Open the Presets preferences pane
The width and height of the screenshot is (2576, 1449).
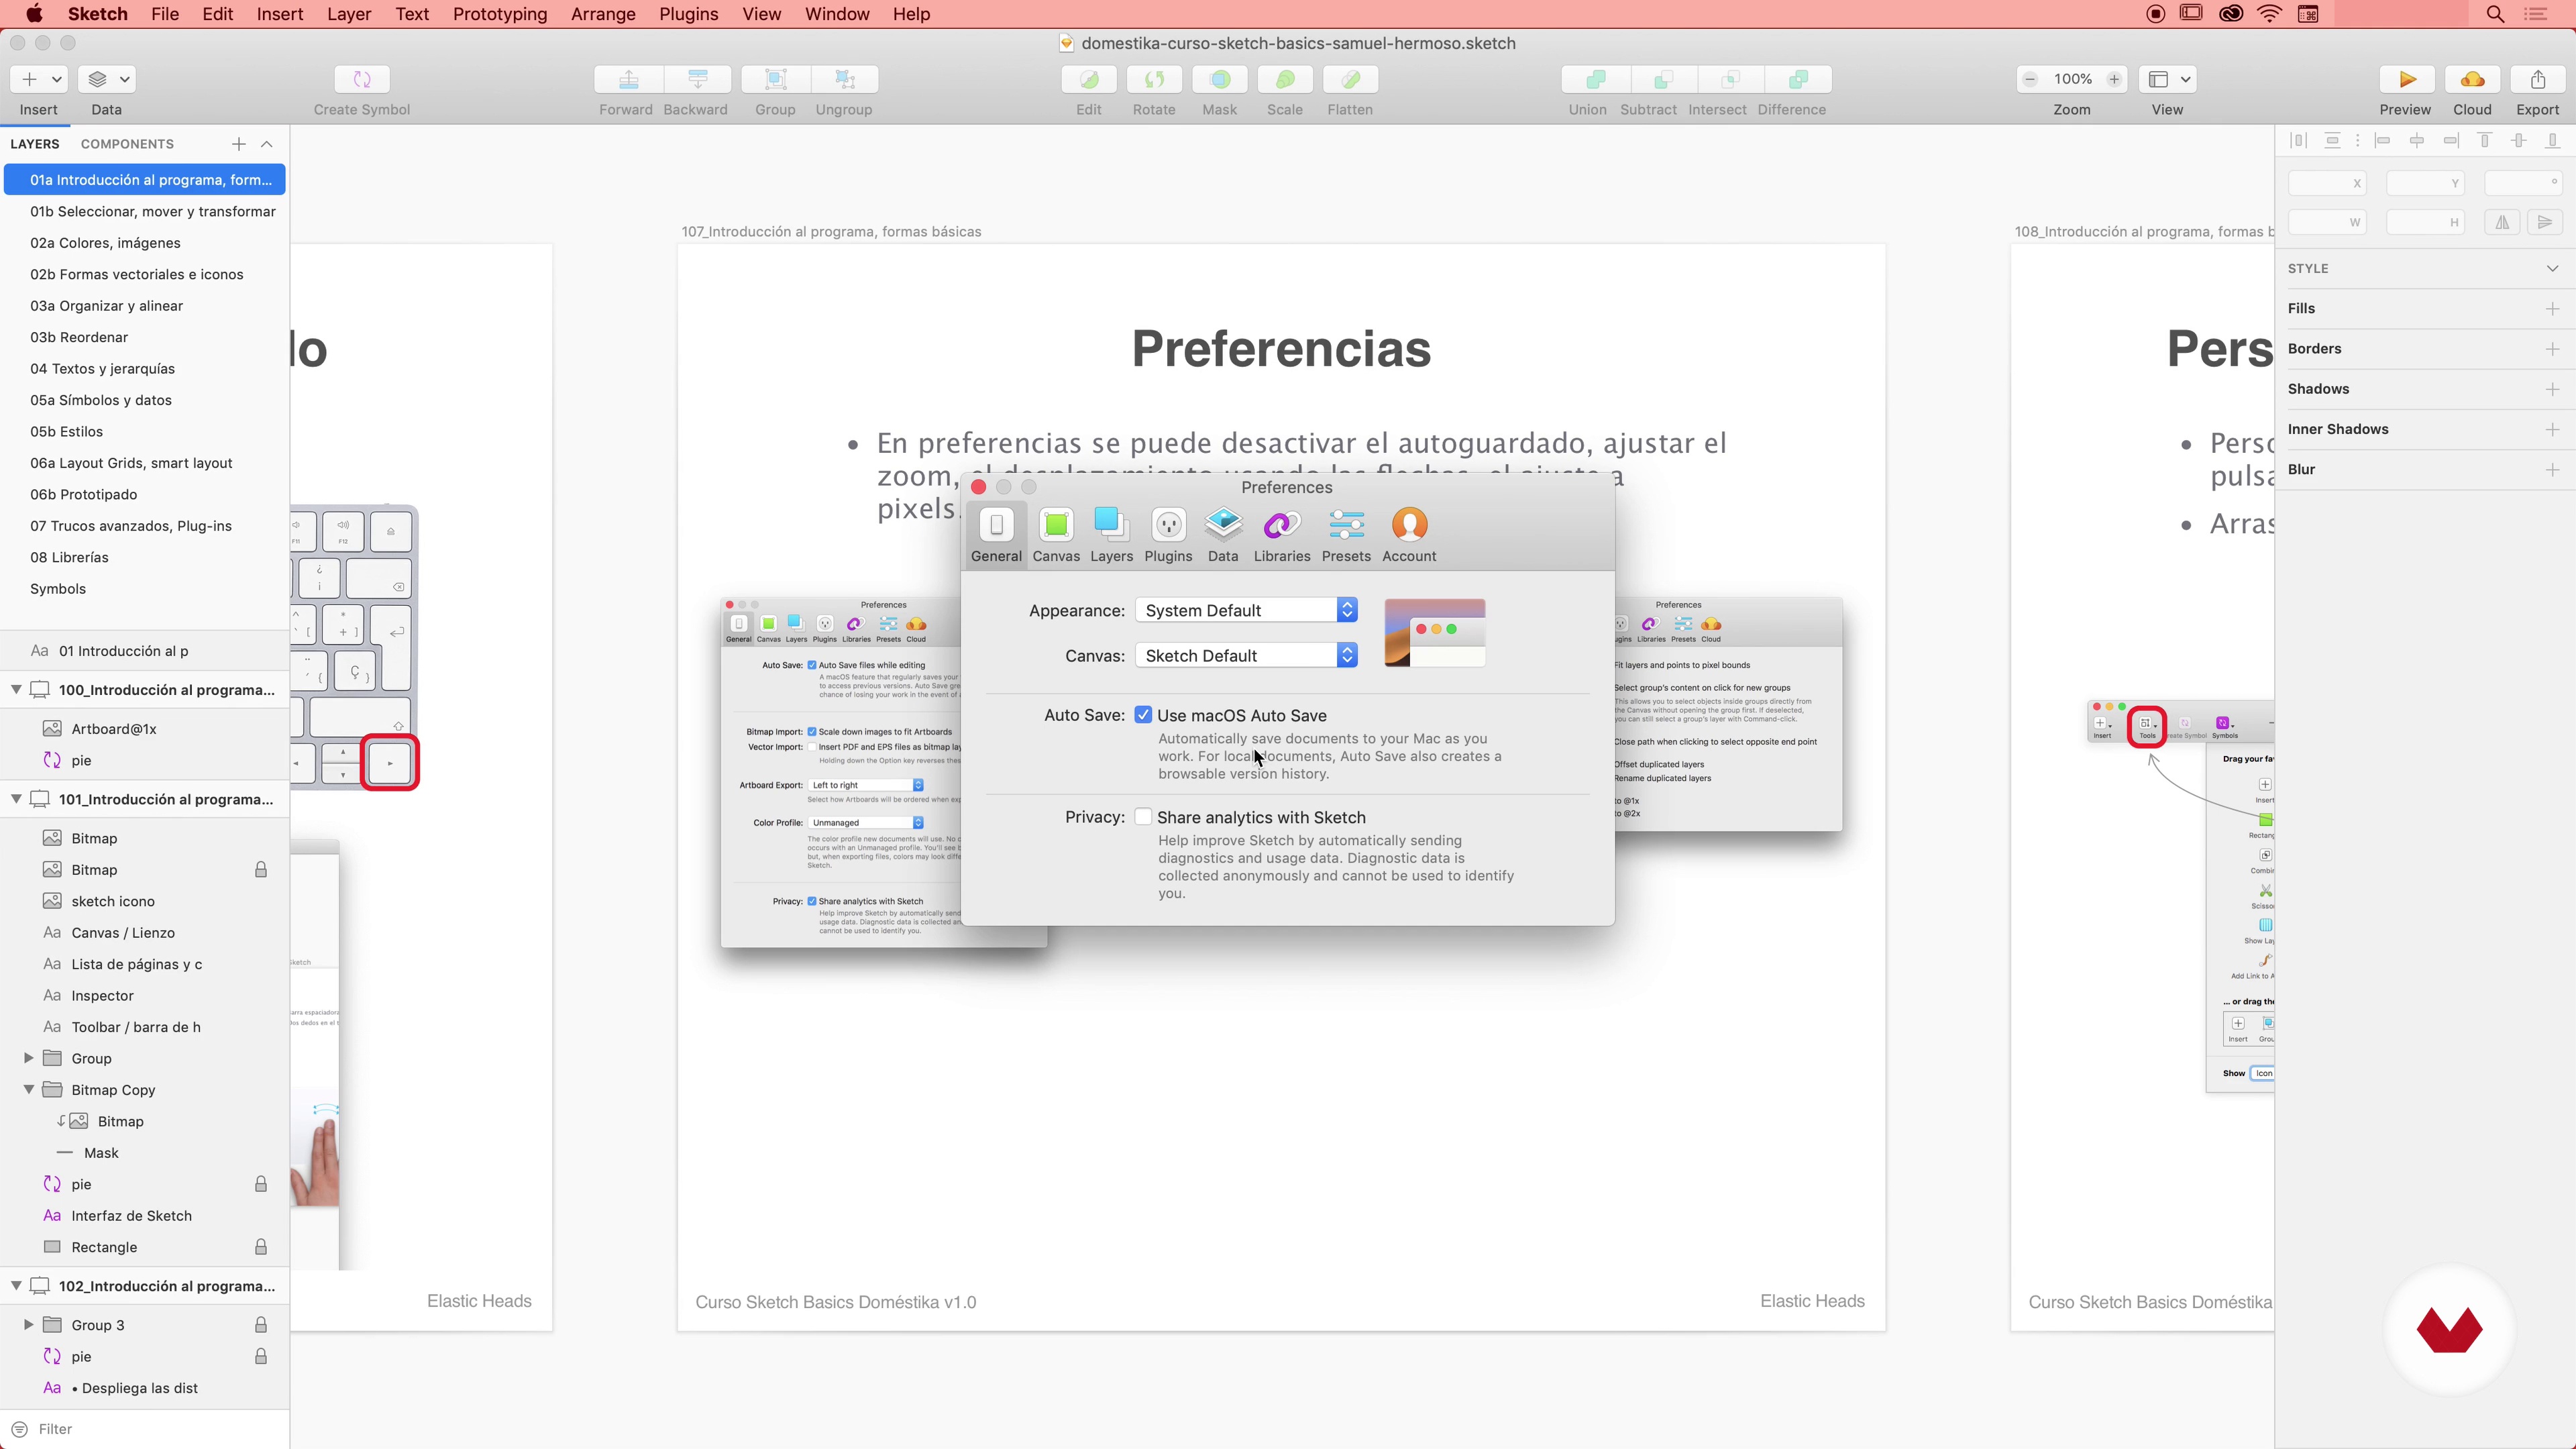tap(1346, 535)
